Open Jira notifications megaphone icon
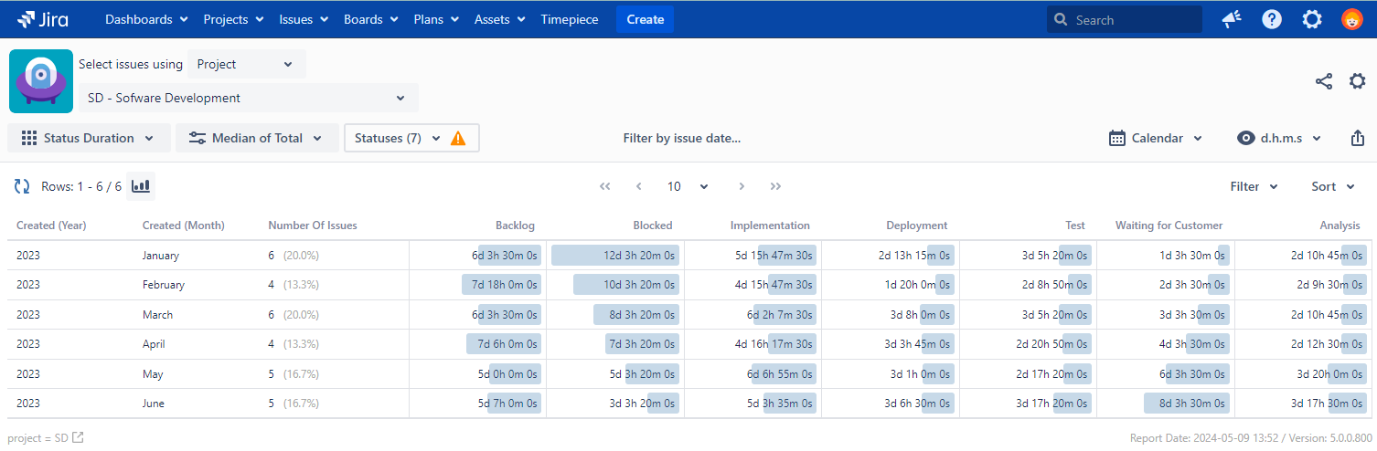 pos(1232,19)
